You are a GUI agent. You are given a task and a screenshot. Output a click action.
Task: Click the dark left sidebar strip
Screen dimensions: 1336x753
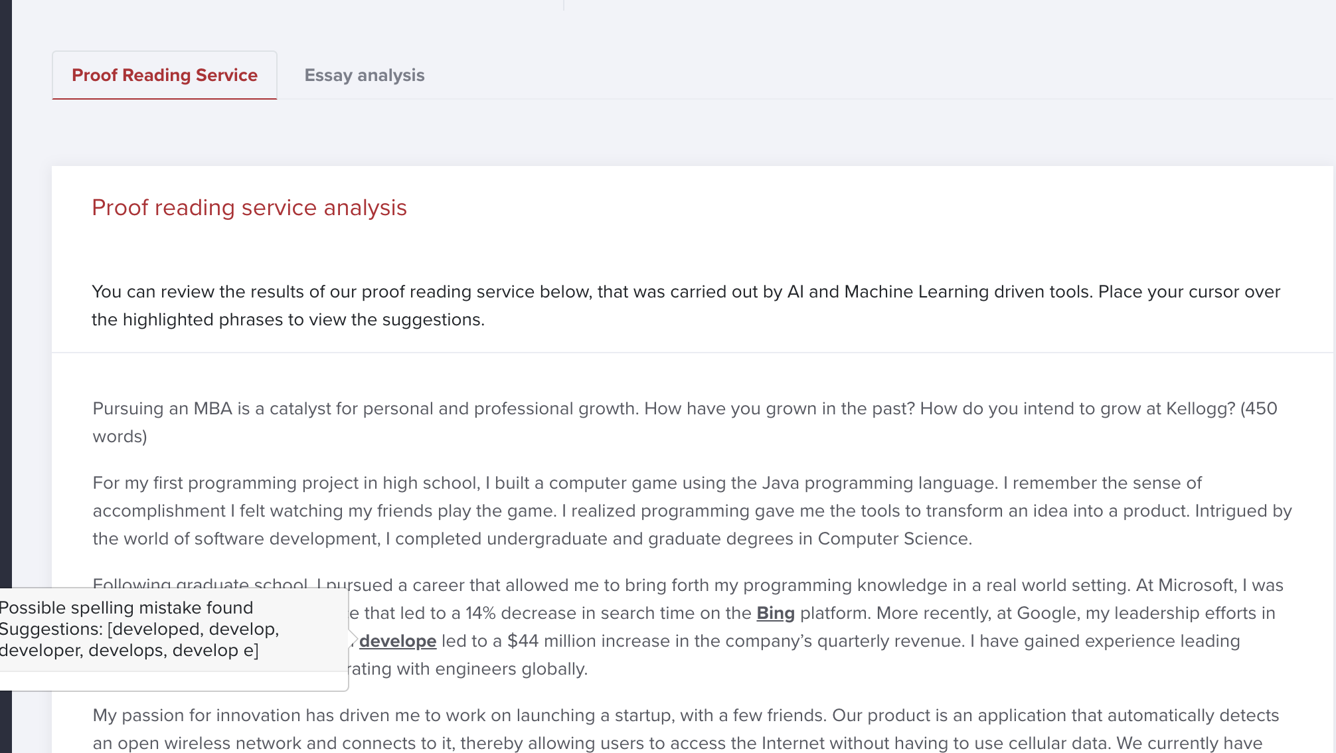5,332
